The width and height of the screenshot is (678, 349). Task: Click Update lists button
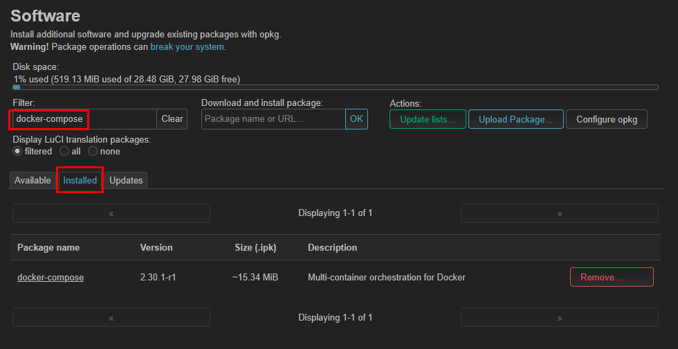[428, 120]
